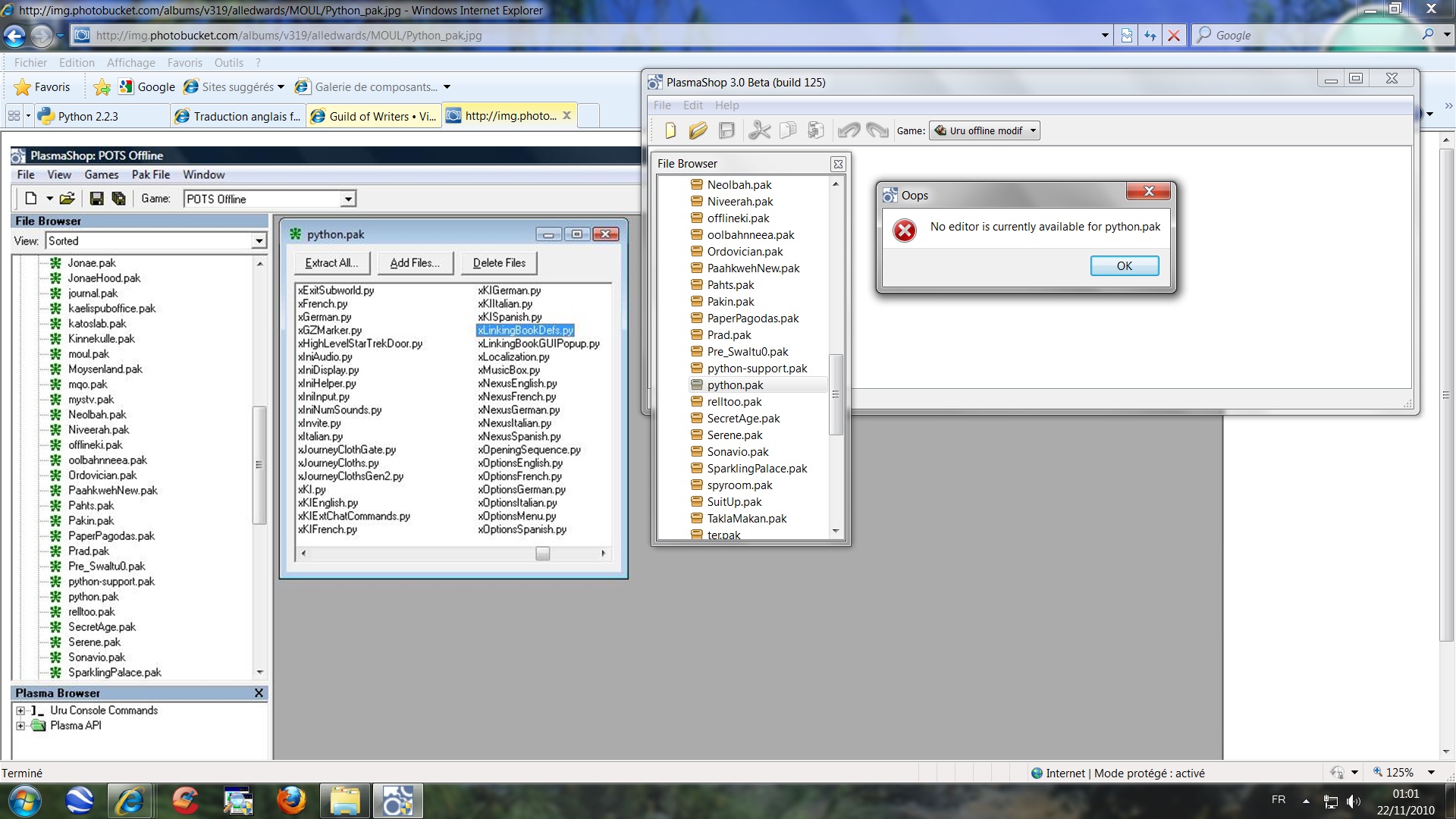Click horizontal scrollbar thumb in python.pak list
1456x819 pixels.
[x=543, y=554]
